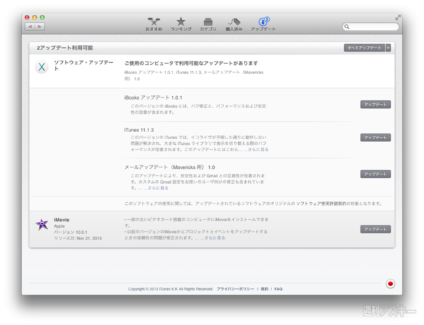This screenshot has height=325, width=424.
Task: Click the 2アップデート利用可能 header text
Action: tap(65, 48)
